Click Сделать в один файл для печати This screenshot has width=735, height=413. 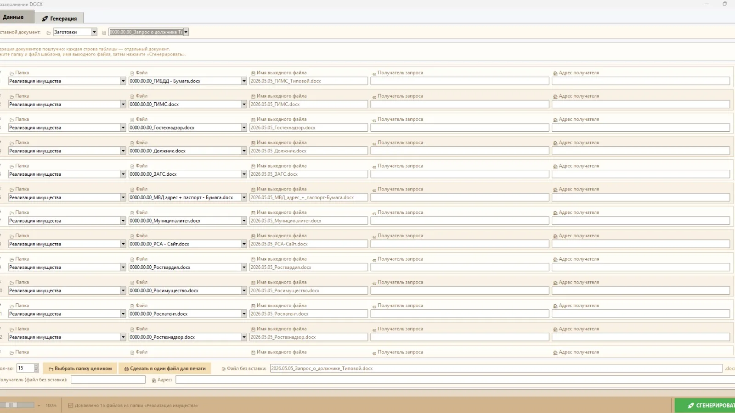[165, 368]
